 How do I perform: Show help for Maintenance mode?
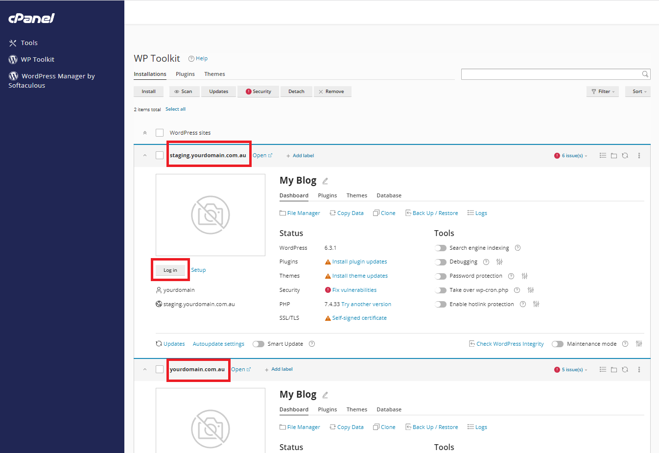pos(625,344)
